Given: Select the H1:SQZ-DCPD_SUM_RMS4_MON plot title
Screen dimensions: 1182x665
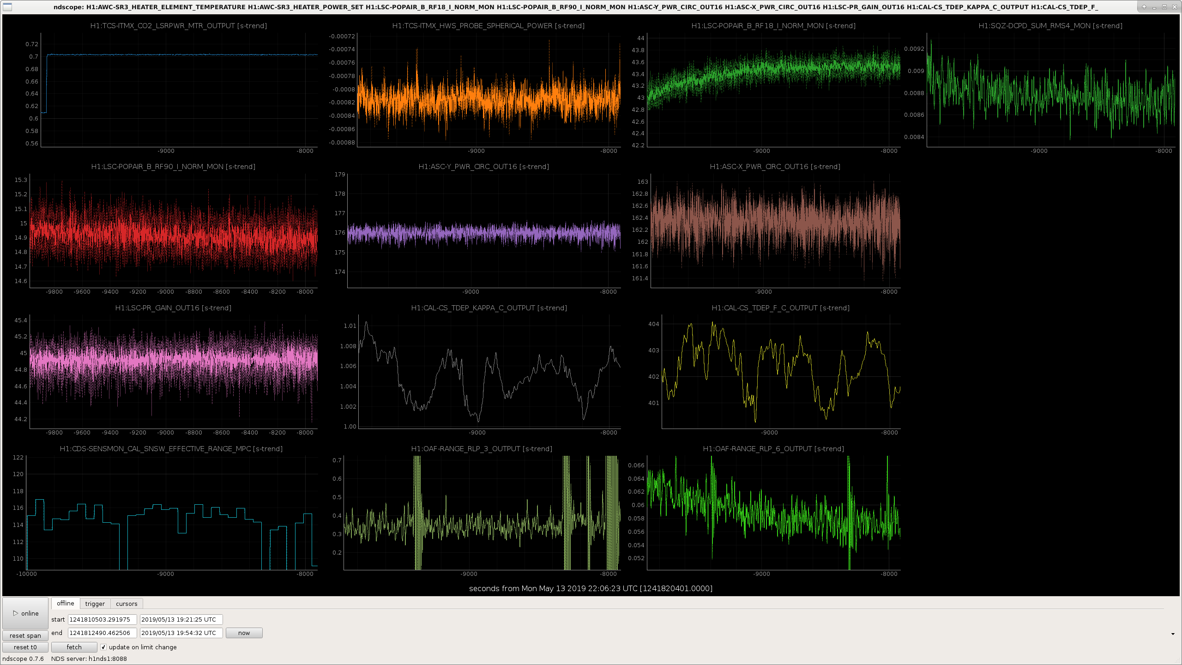Looking at the screenshot, I should coord(1050,26).
